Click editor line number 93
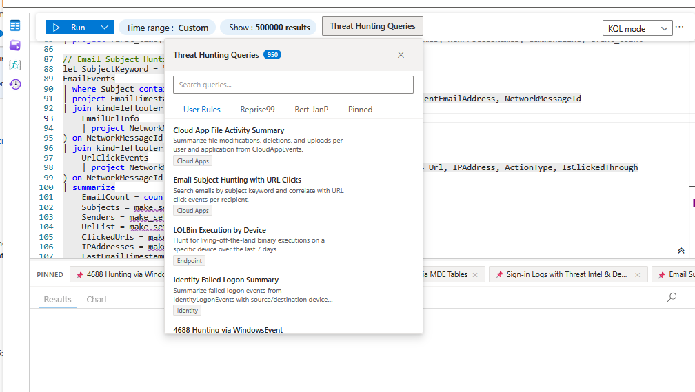The width and height of the screenshot is (695, 392). click(x=48, y=118)
